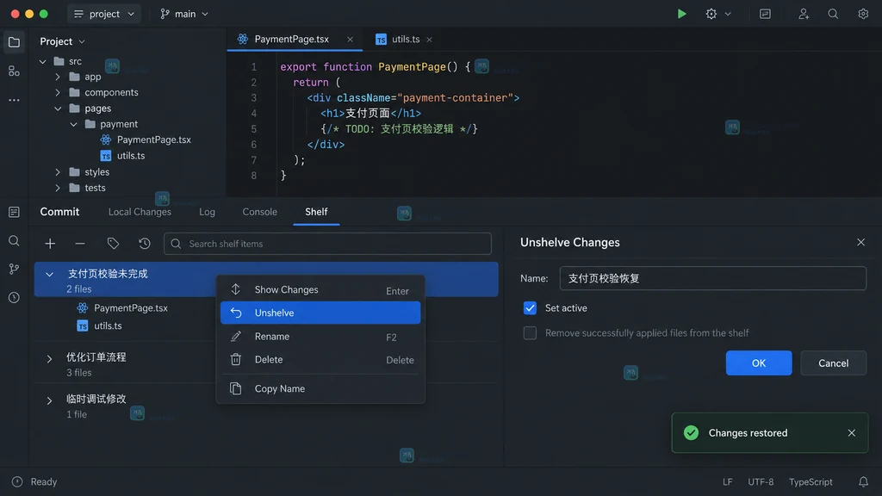882x496 pixels.
Task: Select utils.ts under the shelf entry
Action: click(108, 326)
